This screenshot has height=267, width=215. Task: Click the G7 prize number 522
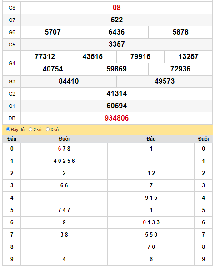[117, 20]
